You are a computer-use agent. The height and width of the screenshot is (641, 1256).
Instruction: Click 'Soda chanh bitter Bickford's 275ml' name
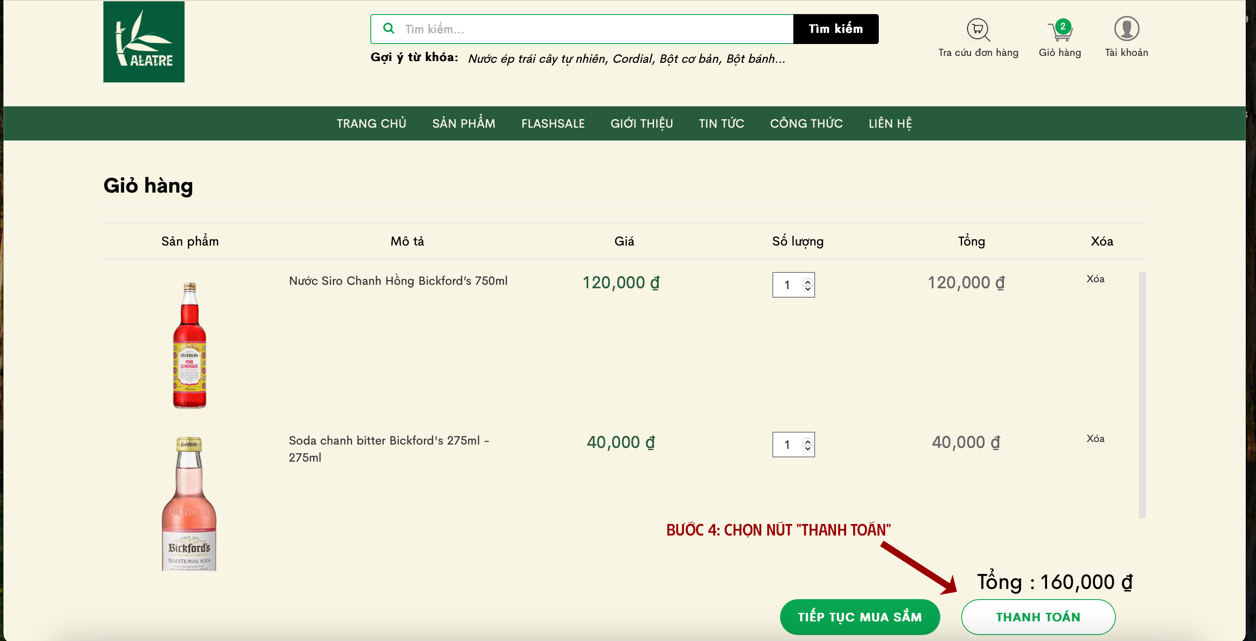[x=389, y=448]
